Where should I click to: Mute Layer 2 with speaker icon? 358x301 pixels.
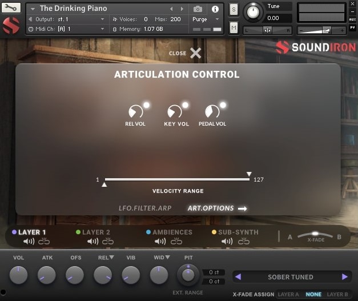[92, 242]
